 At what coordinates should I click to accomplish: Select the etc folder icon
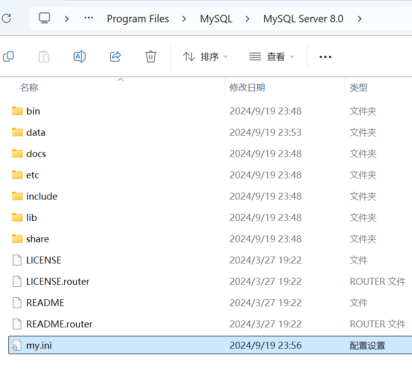(17, 175)
